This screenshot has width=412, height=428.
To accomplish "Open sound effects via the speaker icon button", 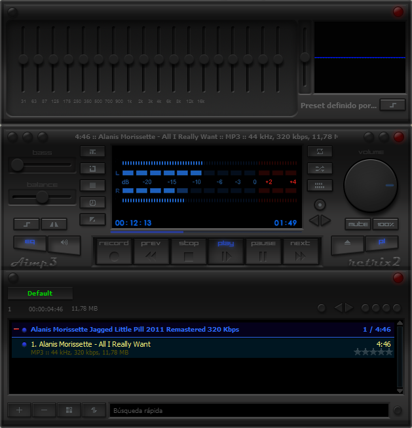I will click(64, 244).
